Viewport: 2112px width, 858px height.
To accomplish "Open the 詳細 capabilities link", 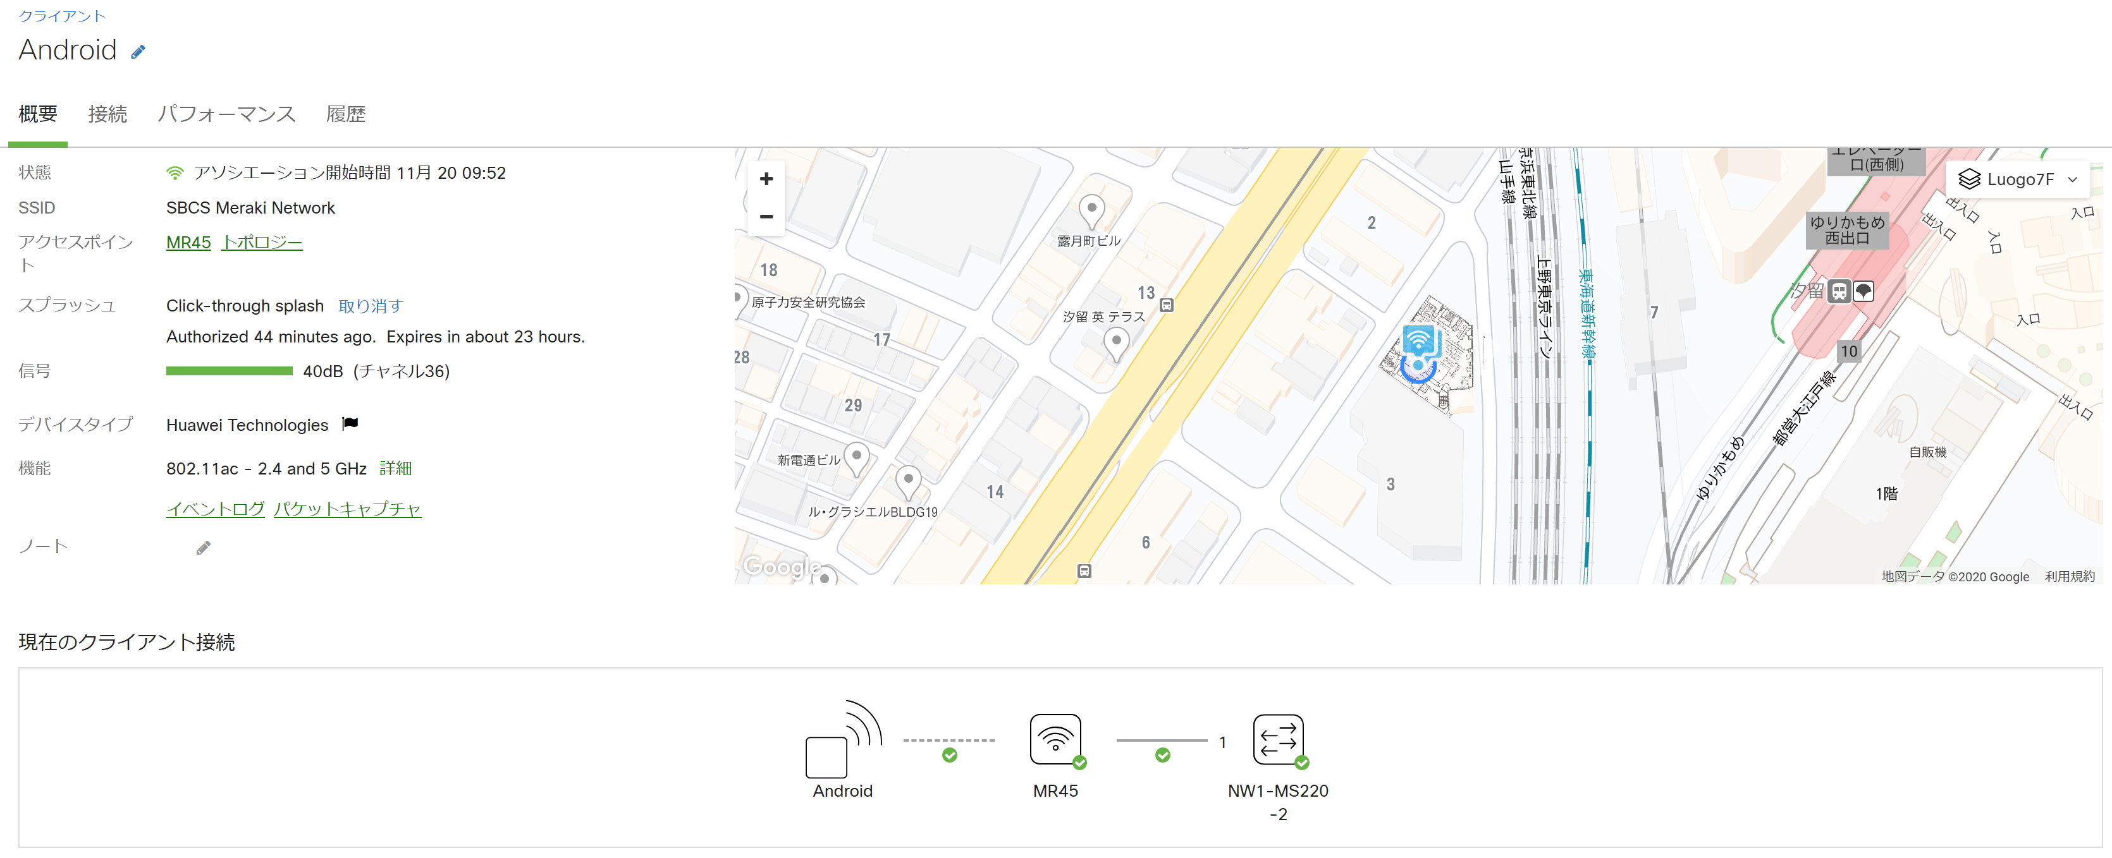I will (x=395, y=468).
